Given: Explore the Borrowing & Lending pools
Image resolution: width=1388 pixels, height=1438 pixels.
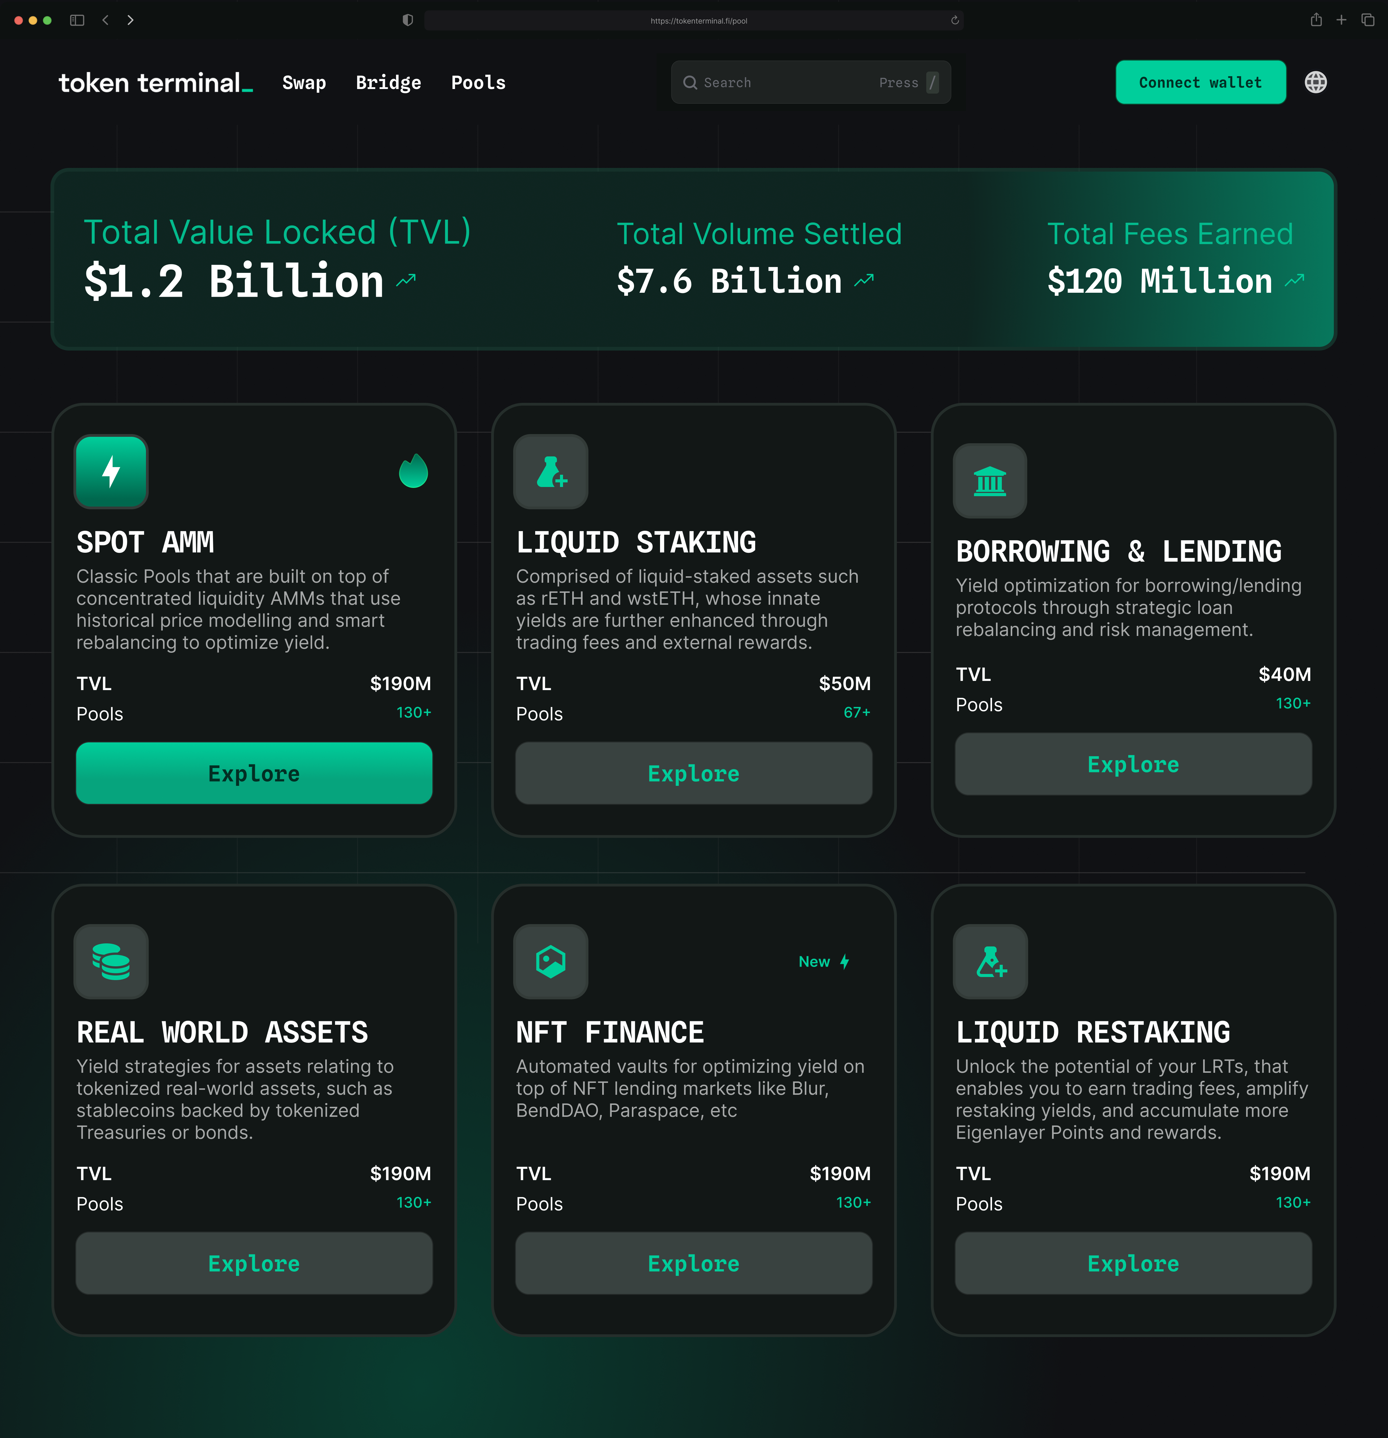Looking at the screenshot, I should (x=1132, y=764).
